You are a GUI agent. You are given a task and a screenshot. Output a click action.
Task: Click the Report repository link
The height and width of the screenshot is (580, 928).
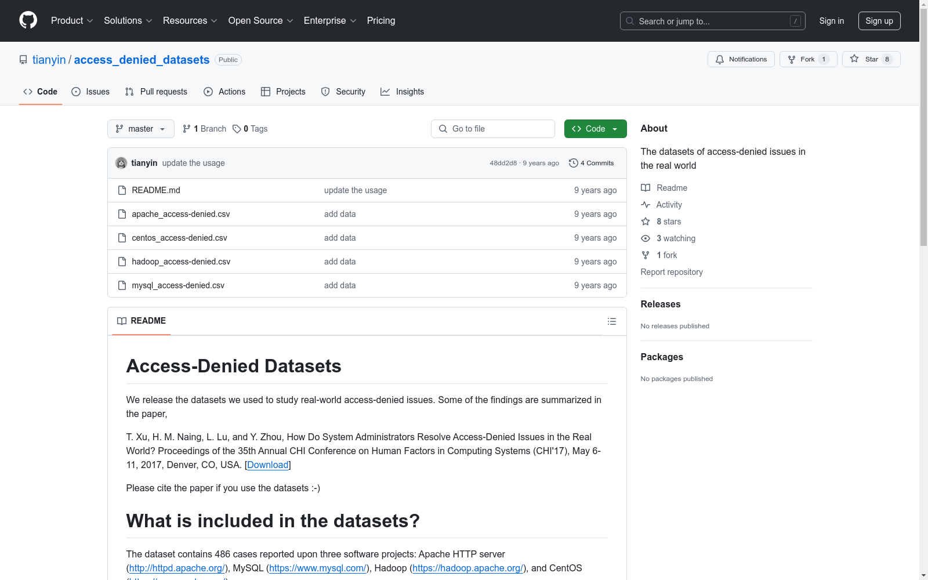coord(672,272)
